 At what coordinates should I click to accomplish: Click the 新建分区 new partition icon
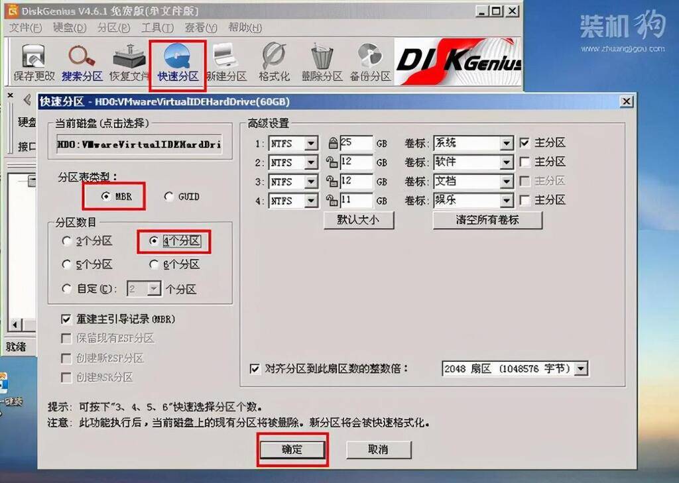(225, 63)
